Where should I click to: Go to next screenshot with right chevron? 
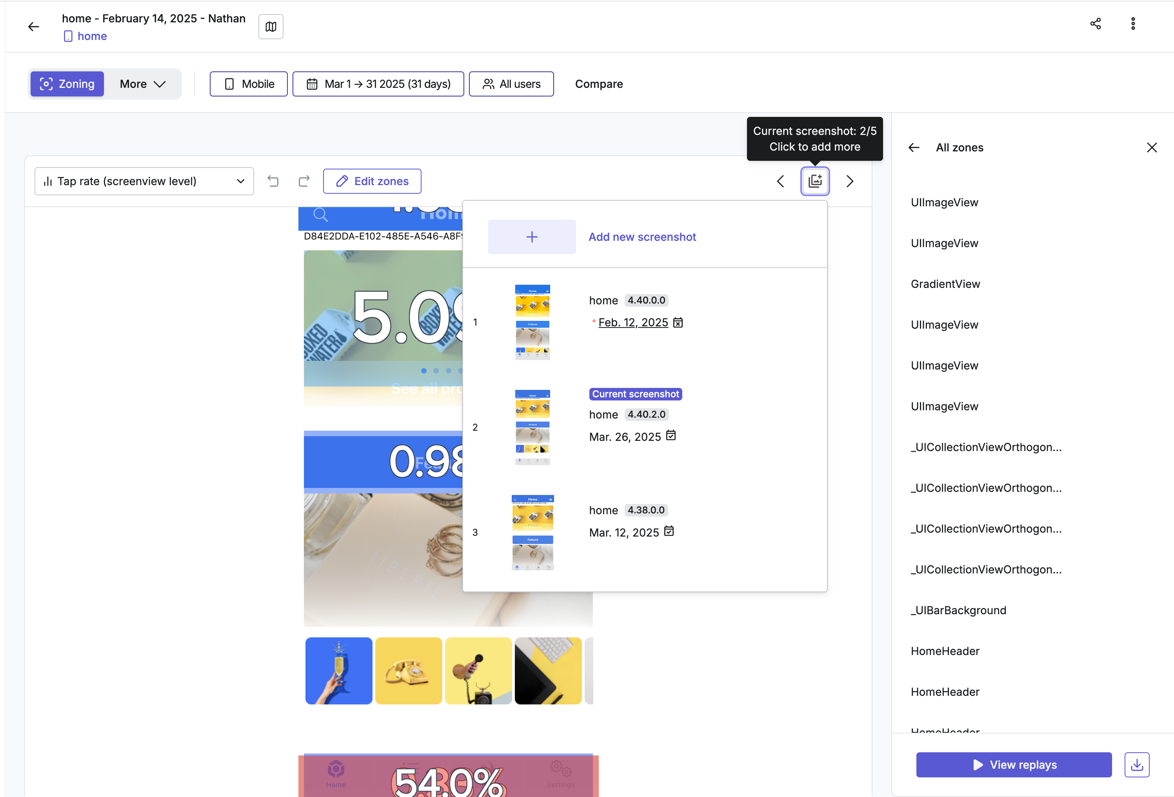pos(849,181)
